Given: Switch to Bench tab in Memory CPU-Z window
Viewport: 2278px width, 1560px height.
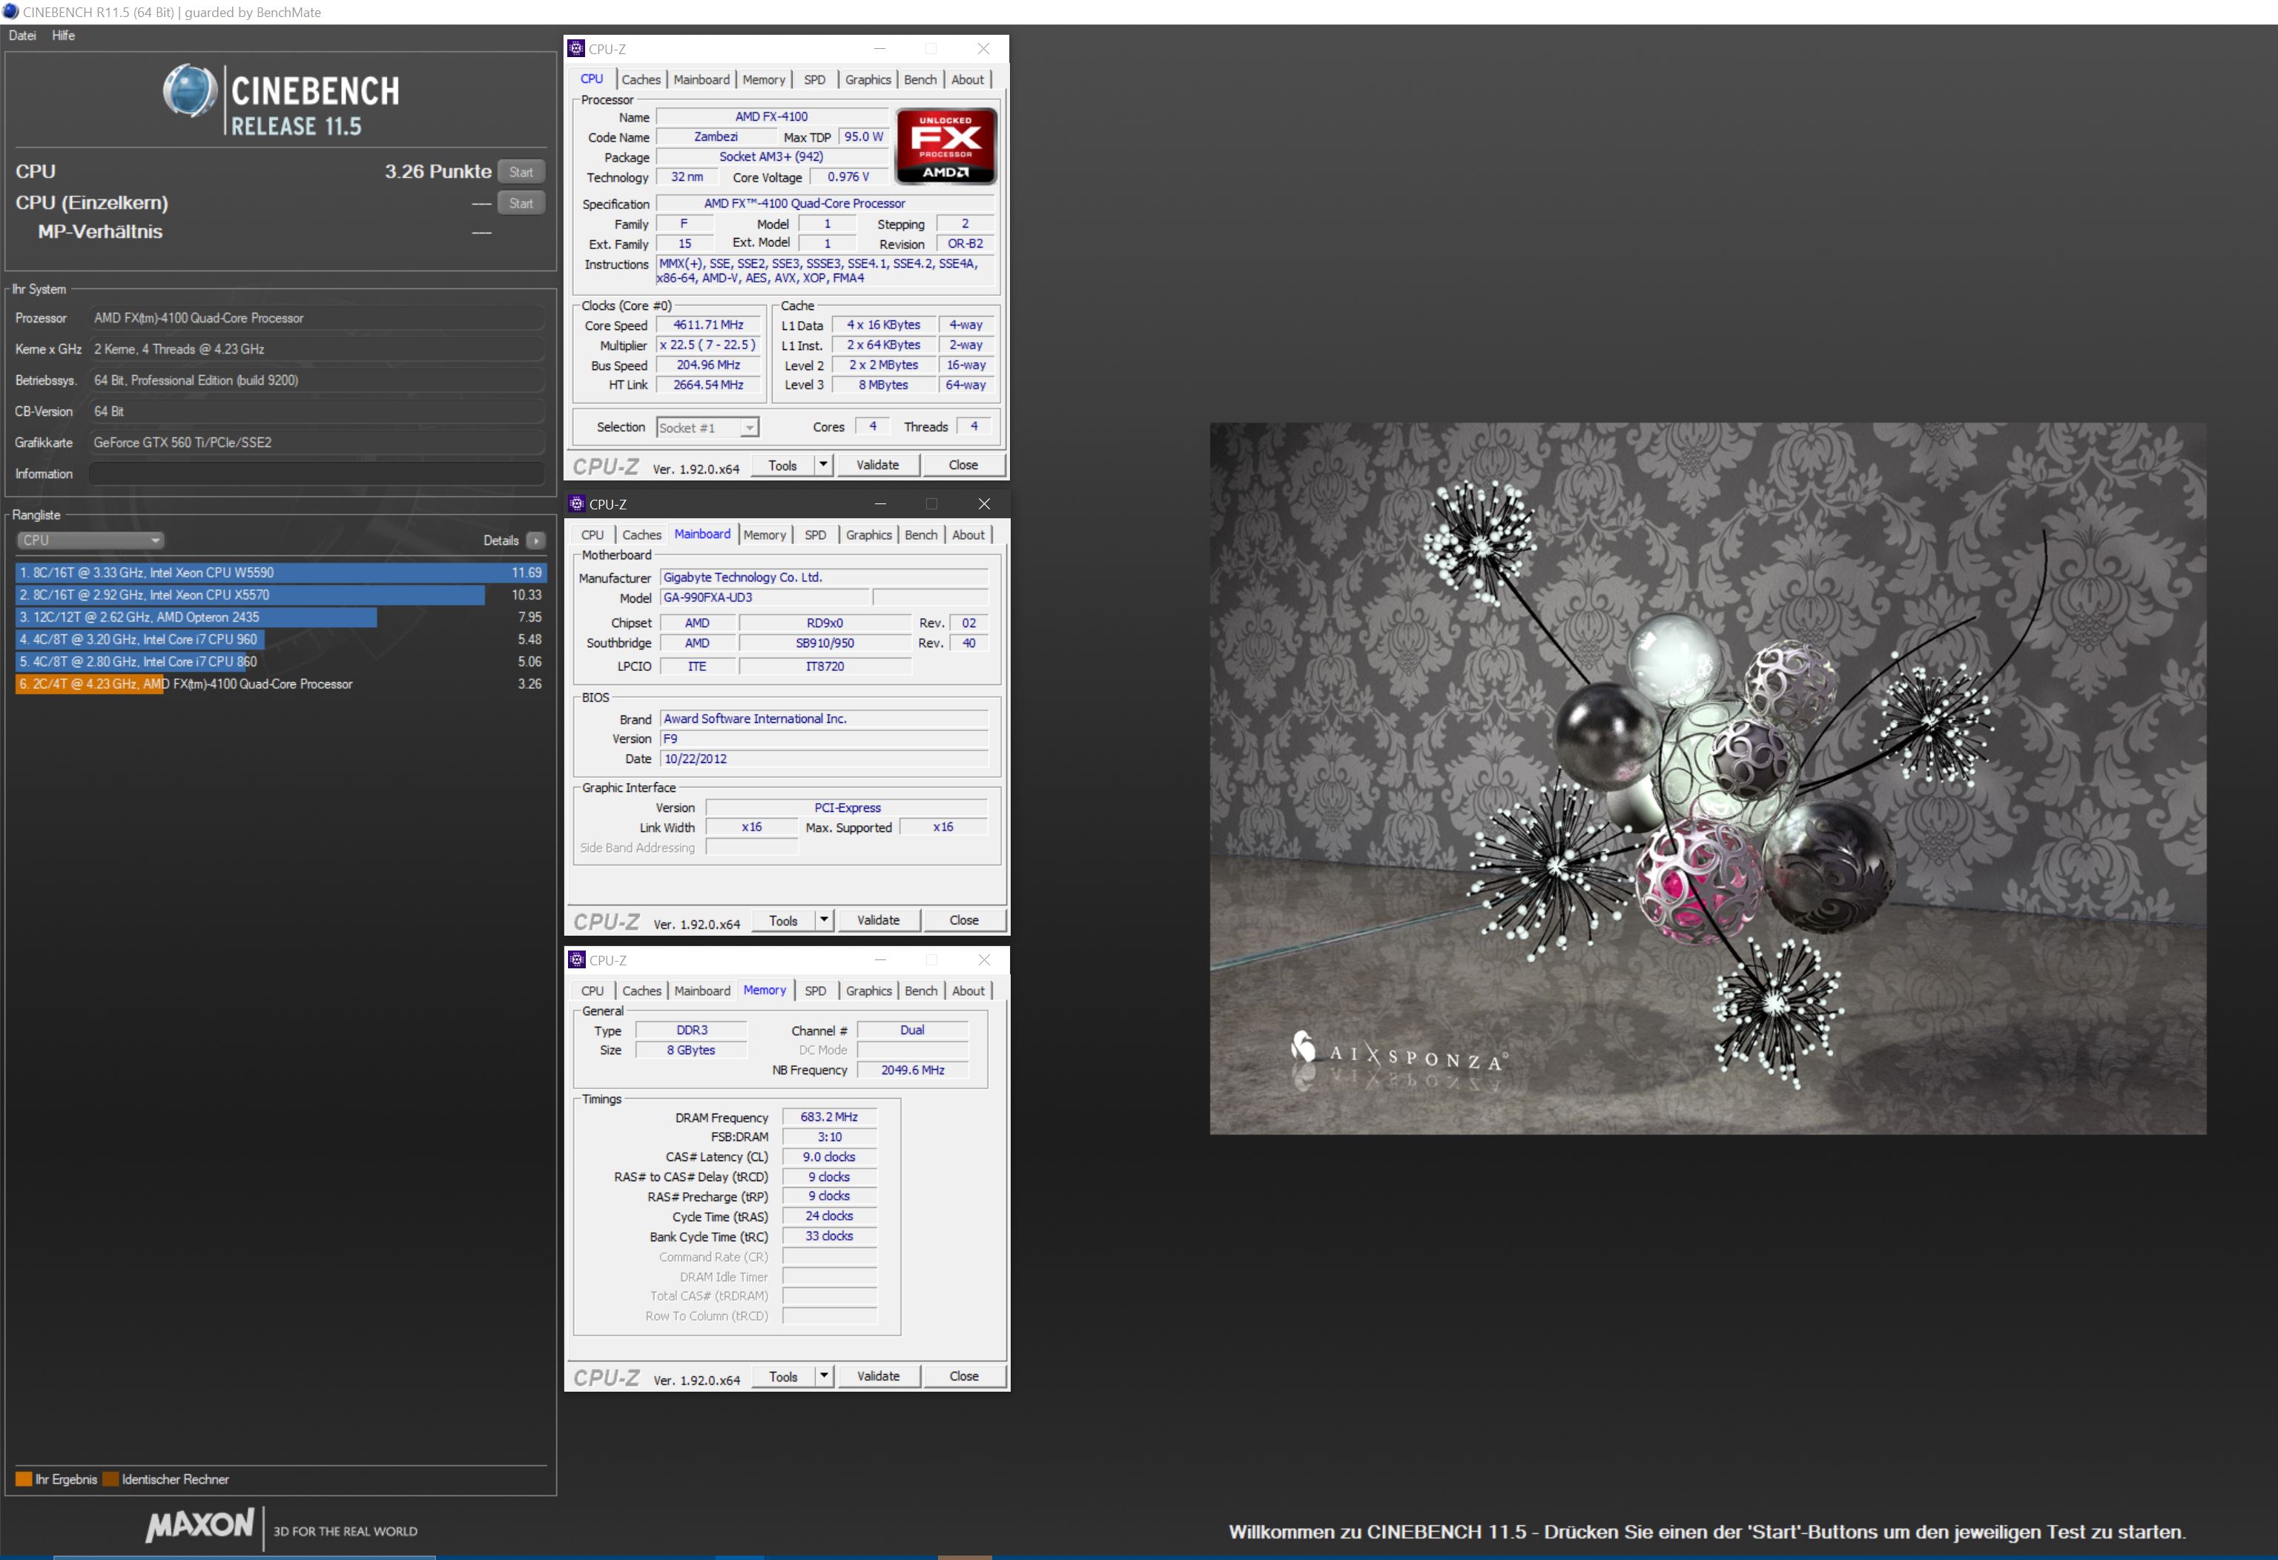Looking at the screenshot, I should (x=922, y=991).
